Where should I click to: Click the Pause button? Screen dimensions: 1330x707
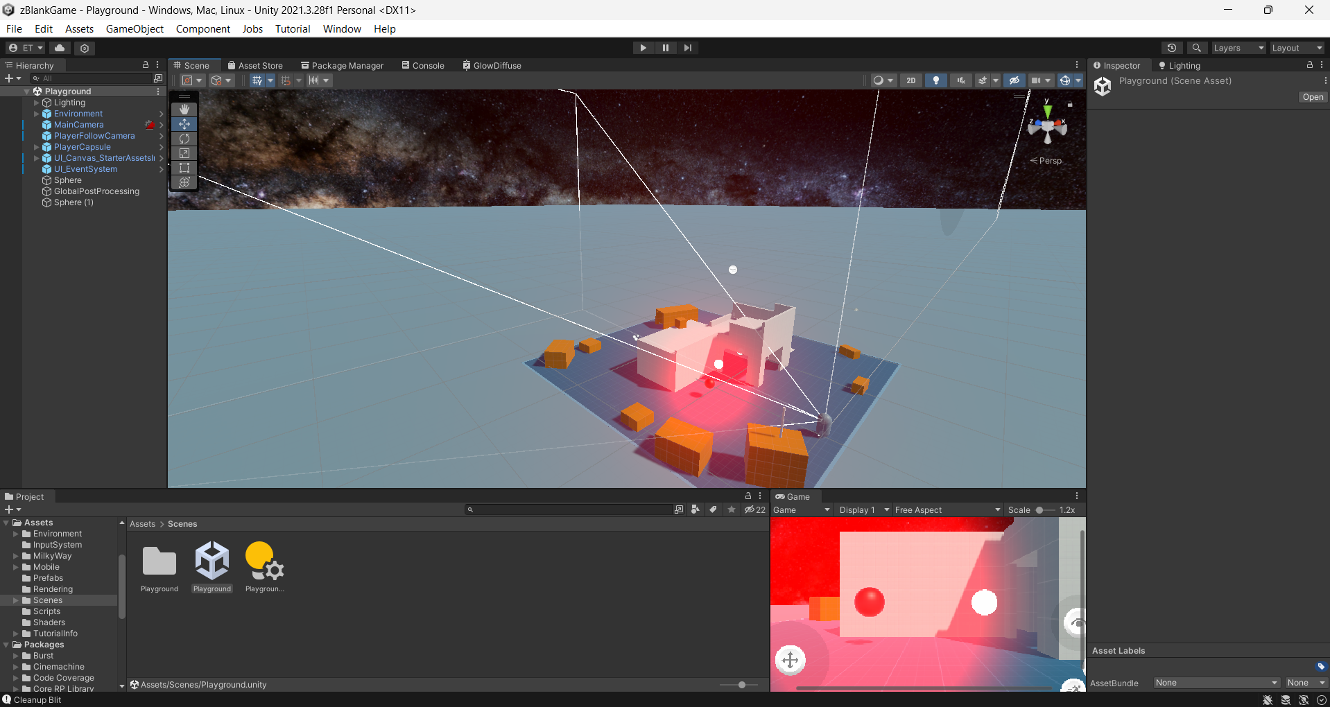coord(666,48)
